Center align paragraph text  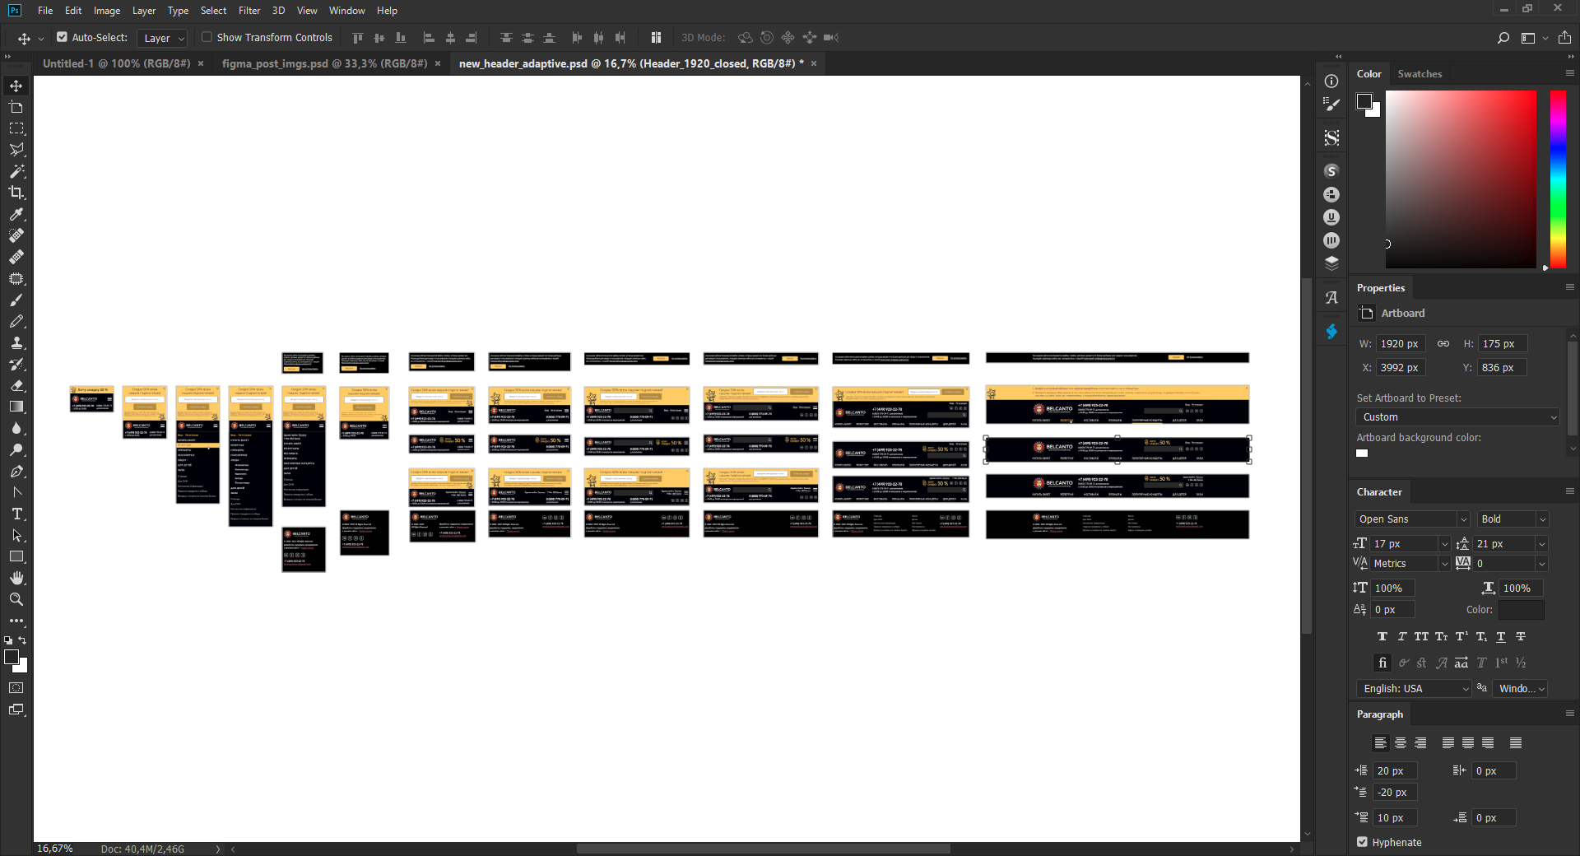click(x=1401, y=742)
